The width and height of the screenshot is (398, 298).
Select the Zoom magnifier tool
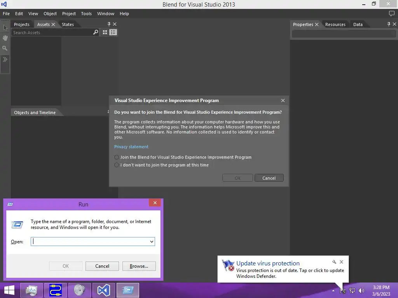coord(5,48)
